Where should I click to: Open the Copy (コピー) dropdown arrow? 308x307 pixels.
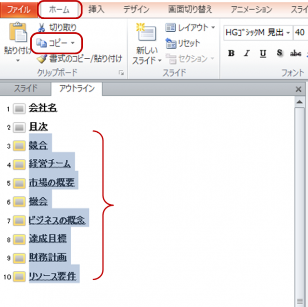tap(73, 43)
